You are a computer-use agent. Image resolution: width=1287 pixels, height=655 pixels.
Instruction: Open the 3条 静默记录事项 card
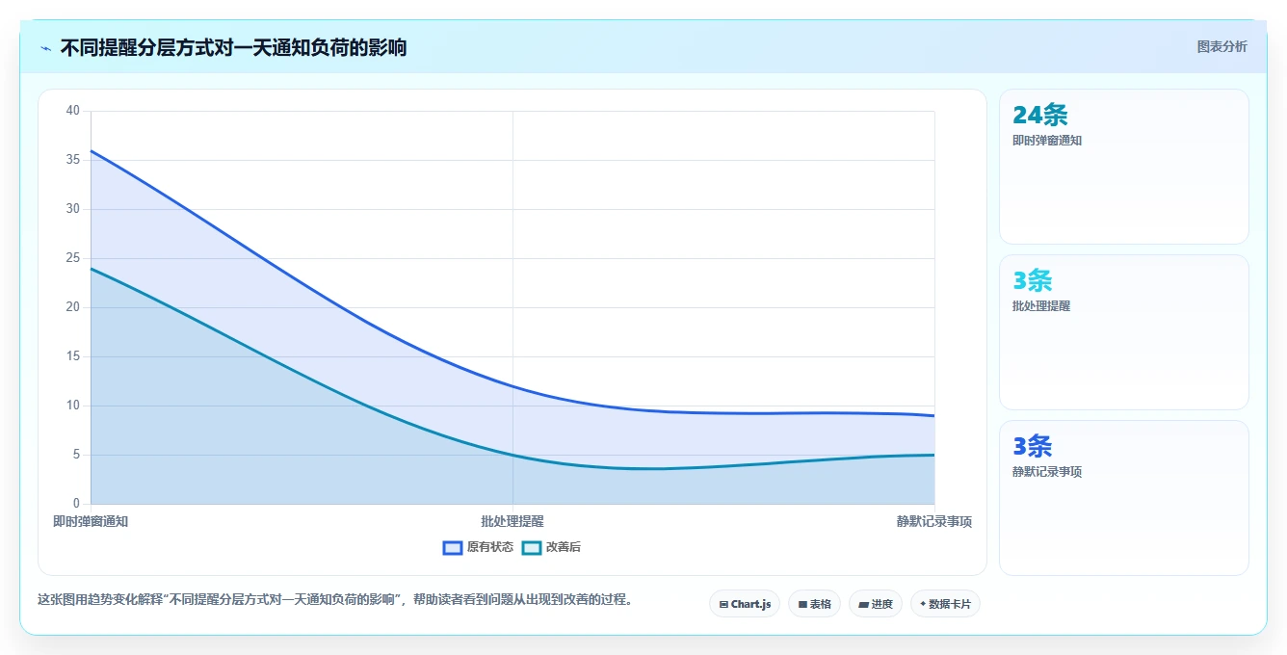(1124, 498)
